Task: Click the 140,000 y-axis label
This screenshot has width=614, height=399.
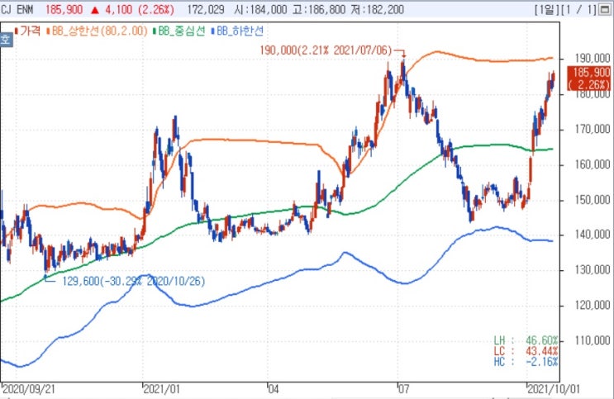Action: (x=593, y=235)
